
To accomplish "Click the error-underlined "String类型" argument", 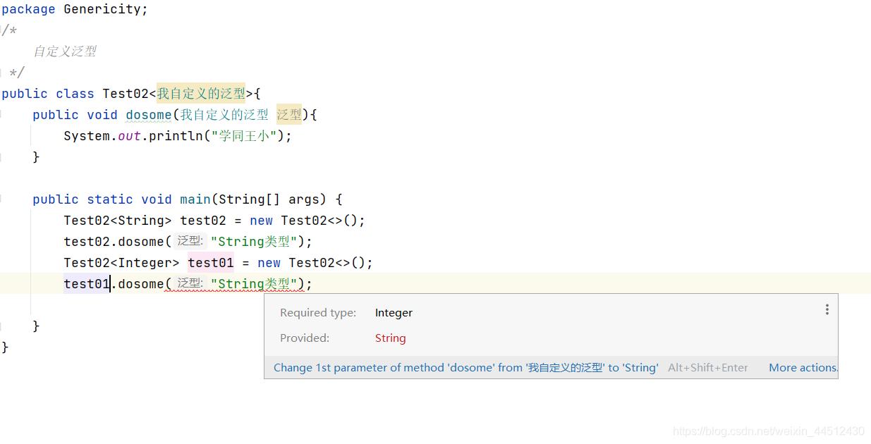I will (x=254, y=284).
